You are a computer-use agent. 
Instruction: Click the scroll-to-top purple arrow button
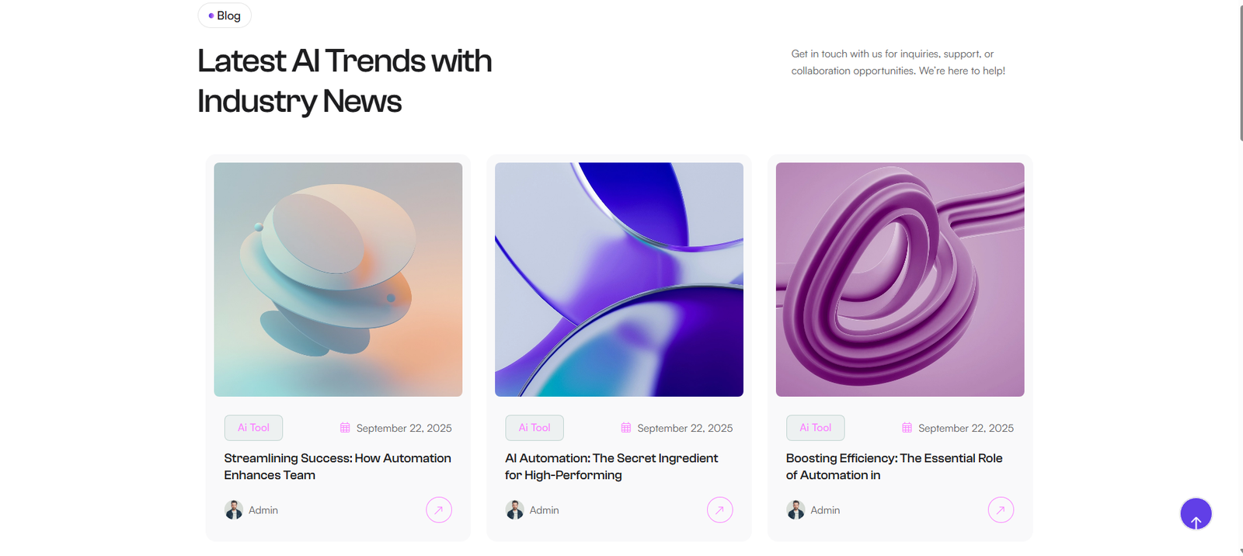1196,514
